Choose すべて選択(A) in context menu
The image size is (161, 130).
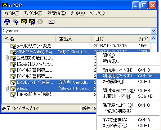point(129,120)
